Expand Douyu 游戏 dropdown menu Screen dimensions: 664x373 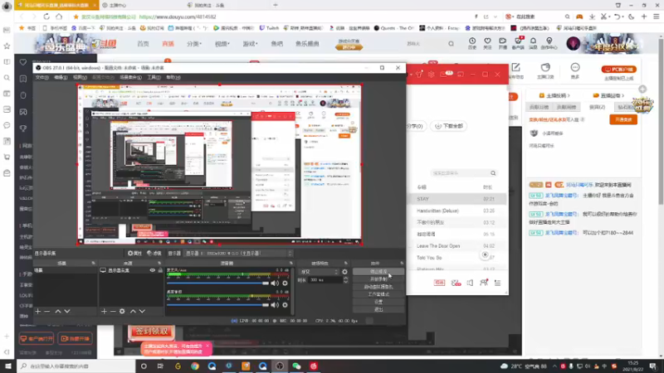250,44
